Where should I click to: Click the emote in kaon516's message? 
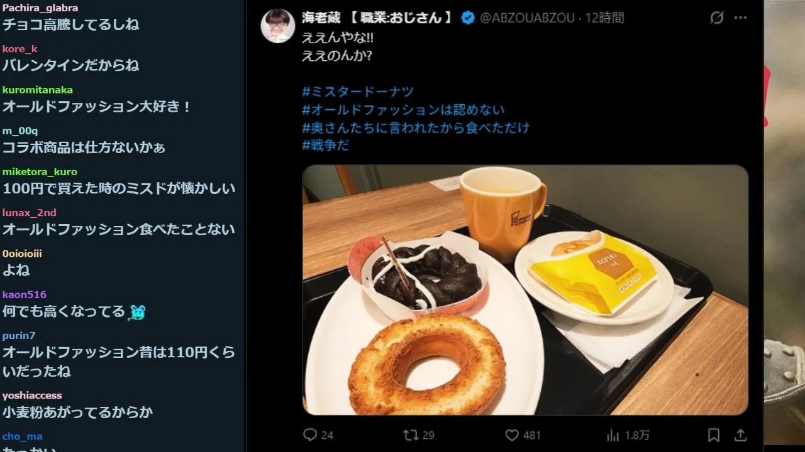137,311
